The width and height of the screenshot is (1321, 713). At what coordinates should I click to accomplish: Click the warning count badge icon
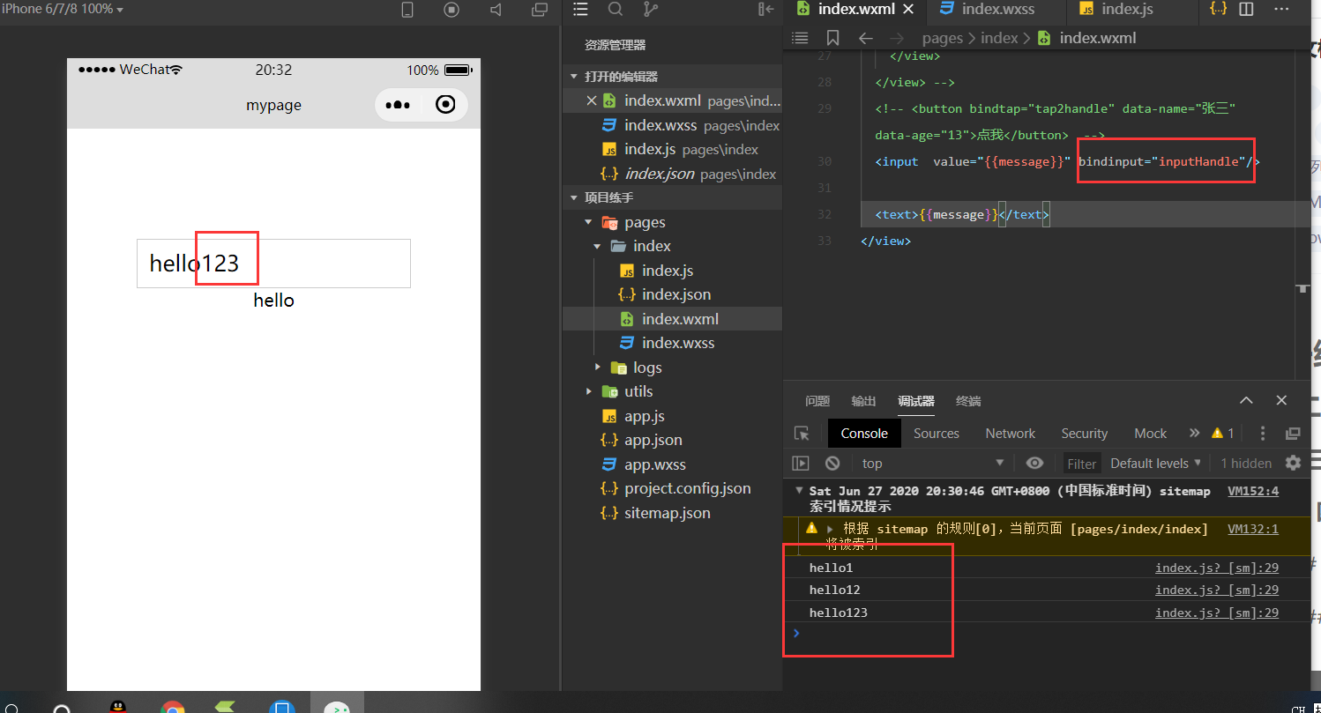pos(1222,433)
